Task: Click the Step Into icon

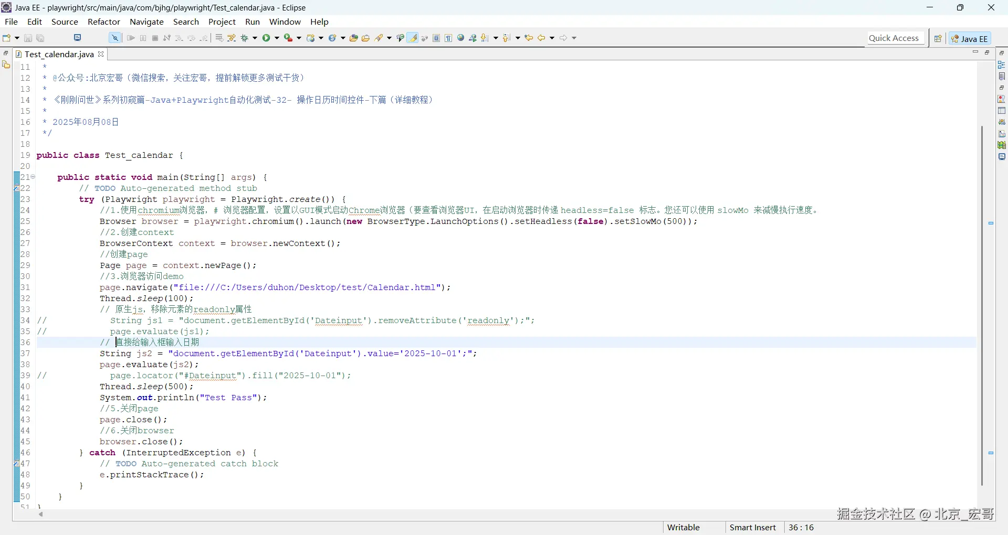Action: pyautogui.click(x=179, y=38)
